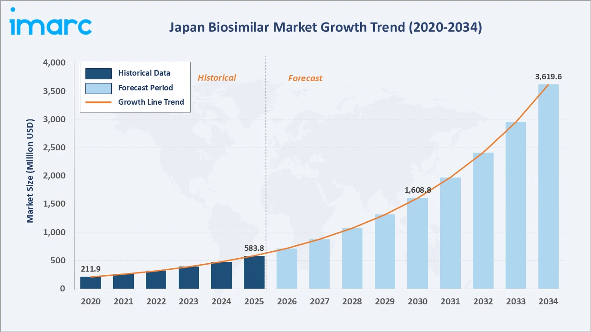The image size is (591, 332).
Task: Click the orange 'Historical' section label
Action: point(217,78)
